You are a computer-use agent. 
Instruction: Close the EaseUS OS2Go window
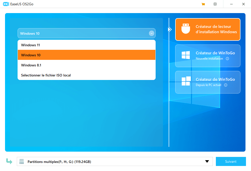tap(243, 4)
